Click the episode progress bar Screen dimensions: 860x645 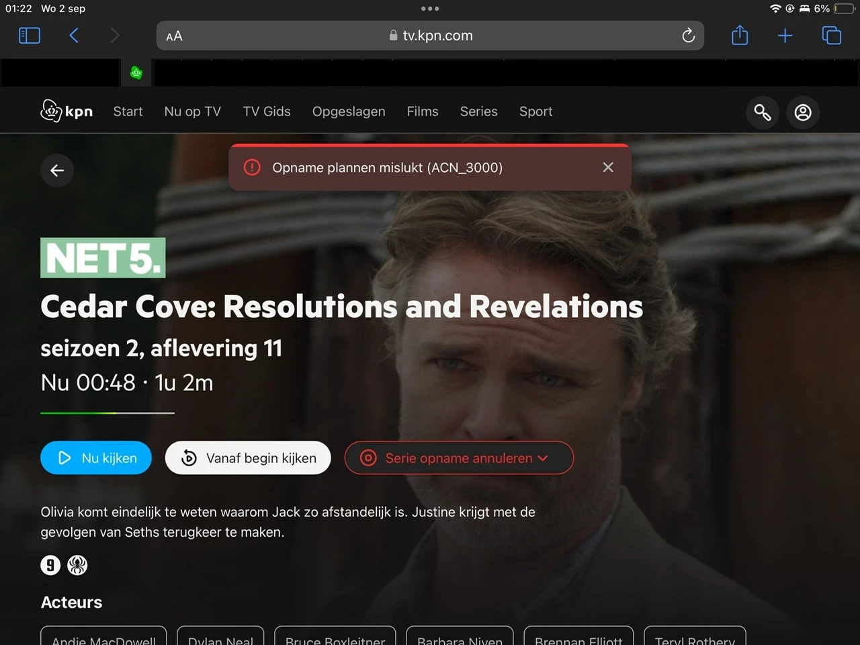point(107,413)
